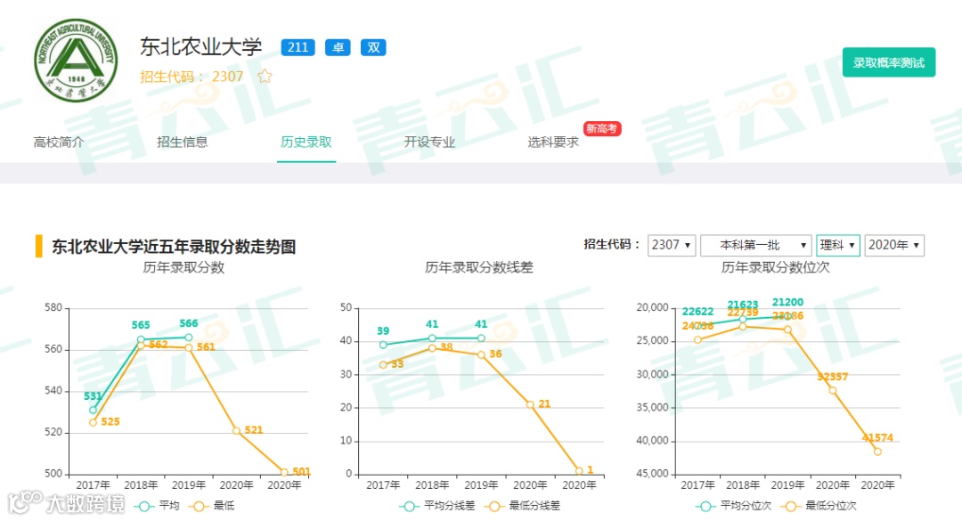962x521 pixels.
Task: Click the Northeast Agricultural University logo
Action: [x=76, y=61]
